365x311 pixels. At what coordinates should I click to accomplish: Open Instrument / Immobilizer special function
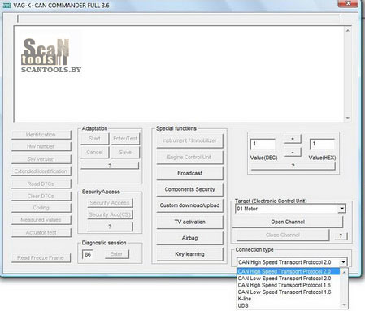click(189, 140)
